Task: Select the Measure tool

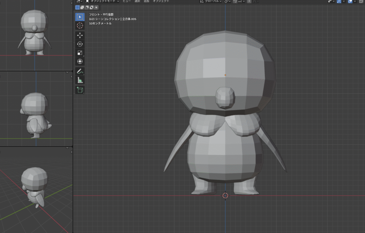Action: click(x=80, y=81)
